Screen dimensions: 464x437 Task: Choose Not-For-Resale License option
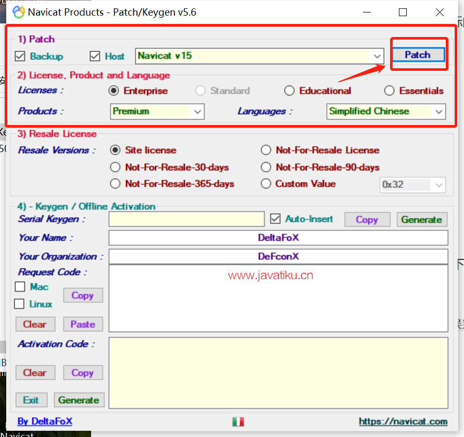pyautogui.click(x=266, y=150)
